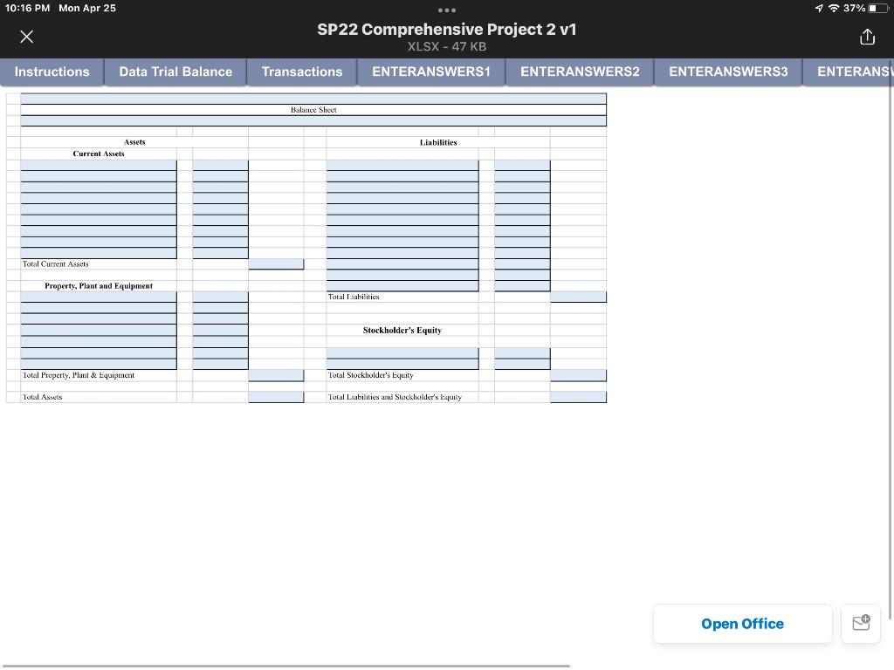Viewport: 894px width, 670px height.
Task: Click the Total Liabilities label
Action: coord(354,297)
